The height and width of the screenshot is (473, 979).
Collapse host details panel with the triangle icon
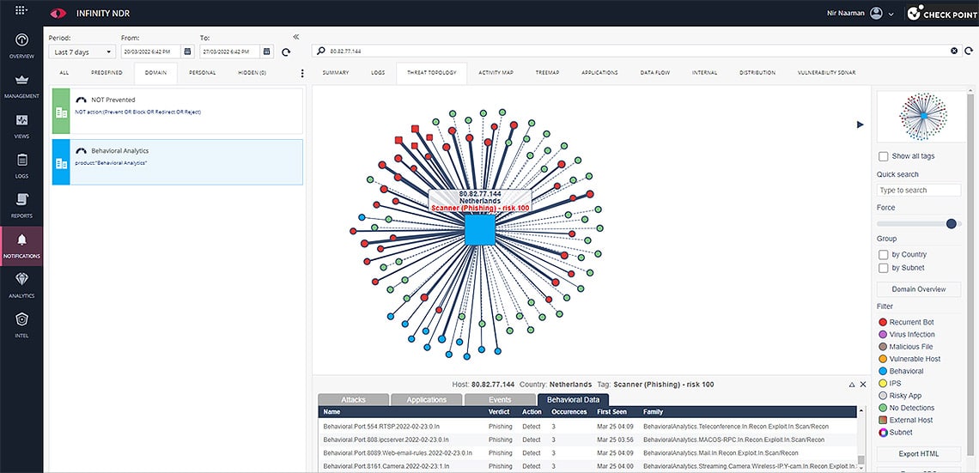[x=852, y=385]
